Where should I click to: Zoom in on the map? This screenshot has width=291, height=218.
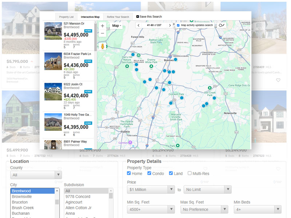coord(103,26)
